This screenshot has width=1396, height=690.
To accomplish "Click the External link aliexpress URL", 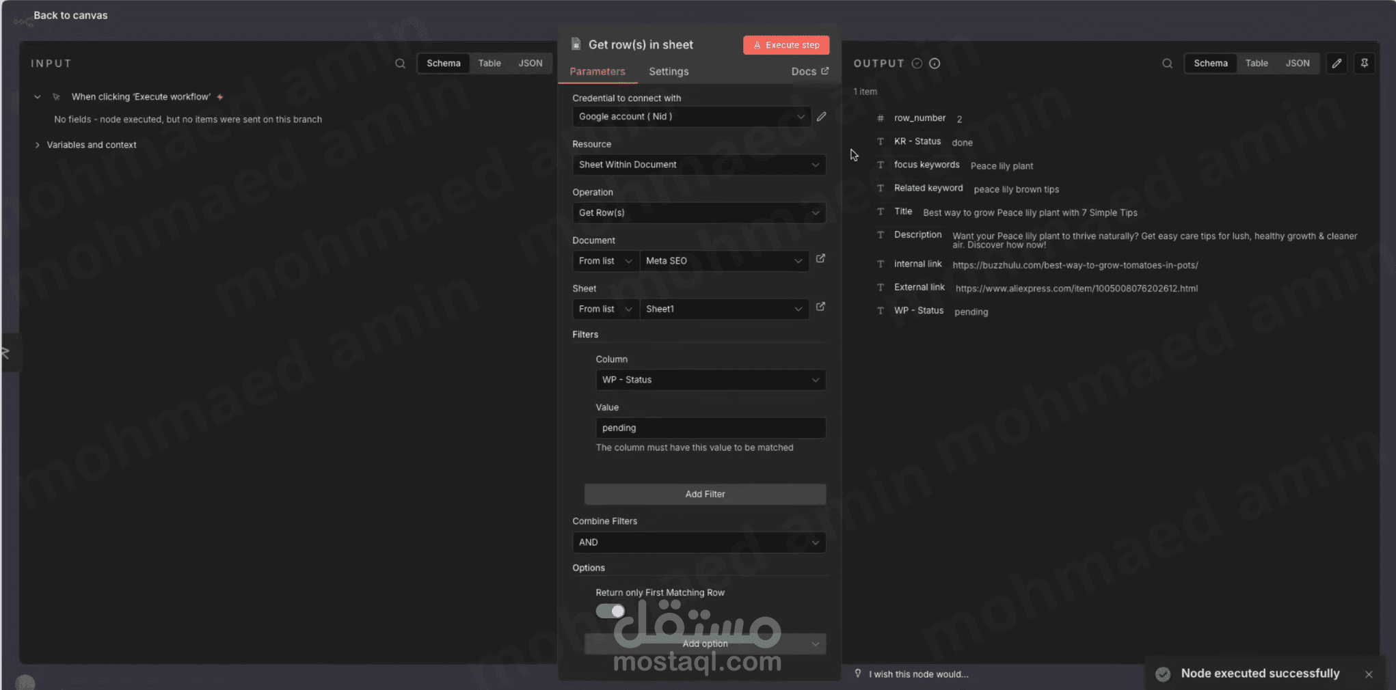I will [x=1076, y=288].
